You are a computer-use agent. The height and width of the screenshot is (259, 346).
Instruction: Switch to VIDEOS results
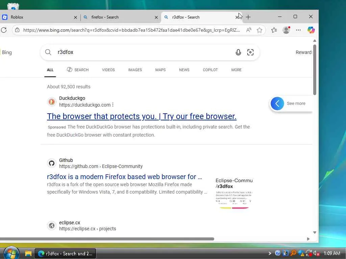pos(108,70)
